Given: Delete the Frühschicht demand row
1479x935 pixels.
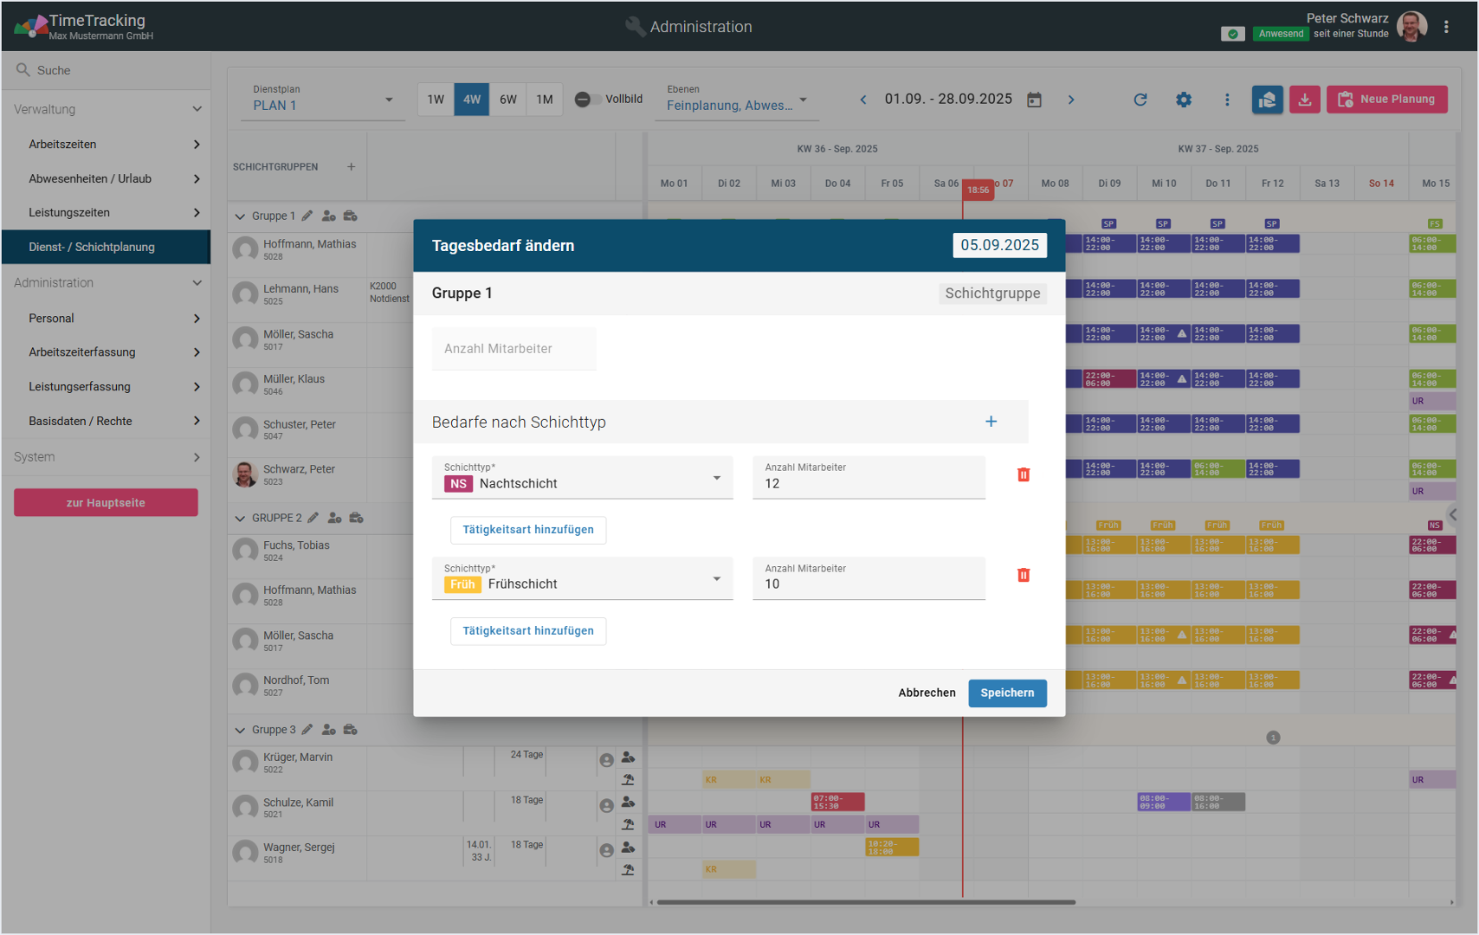Looking at the screenshot, I should click(1023, 576).
